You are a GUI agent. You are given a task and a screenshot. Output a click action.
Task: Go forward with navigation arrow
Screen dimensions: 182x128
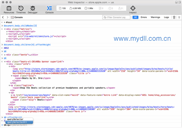[x=8, y=17]
